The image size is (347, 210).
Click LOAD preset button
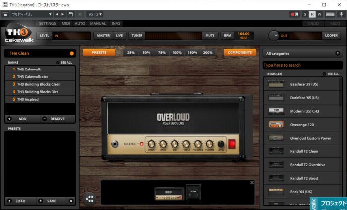[x=20, y=201]
